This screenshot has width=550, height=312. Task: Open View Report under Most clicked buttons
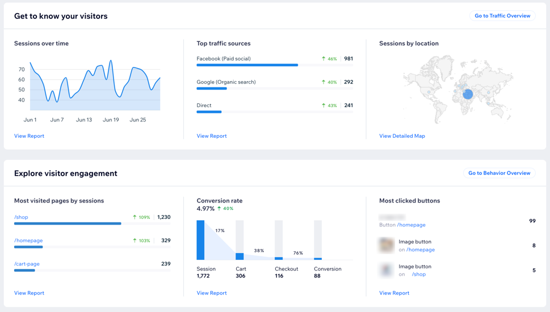pos(394,293)
